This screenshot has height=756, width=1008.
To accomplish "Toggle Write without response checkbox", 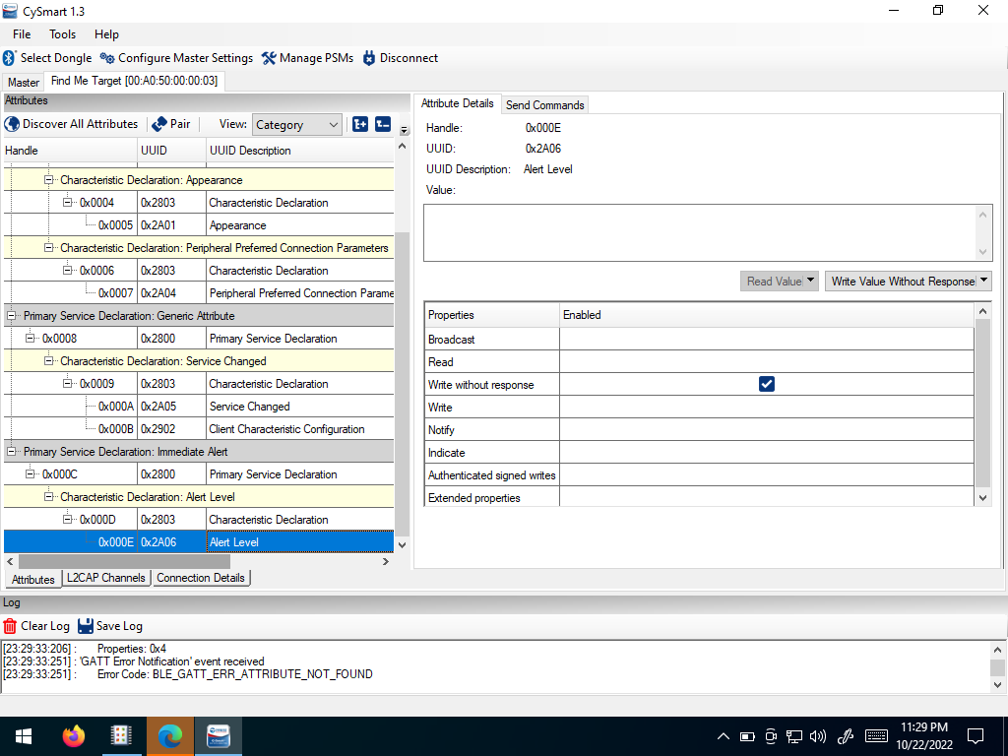I will click(766, 385).
